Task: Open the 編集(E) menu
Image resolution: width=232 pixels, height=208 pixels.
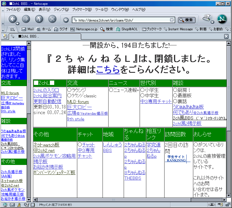Action: coord(30,10)
